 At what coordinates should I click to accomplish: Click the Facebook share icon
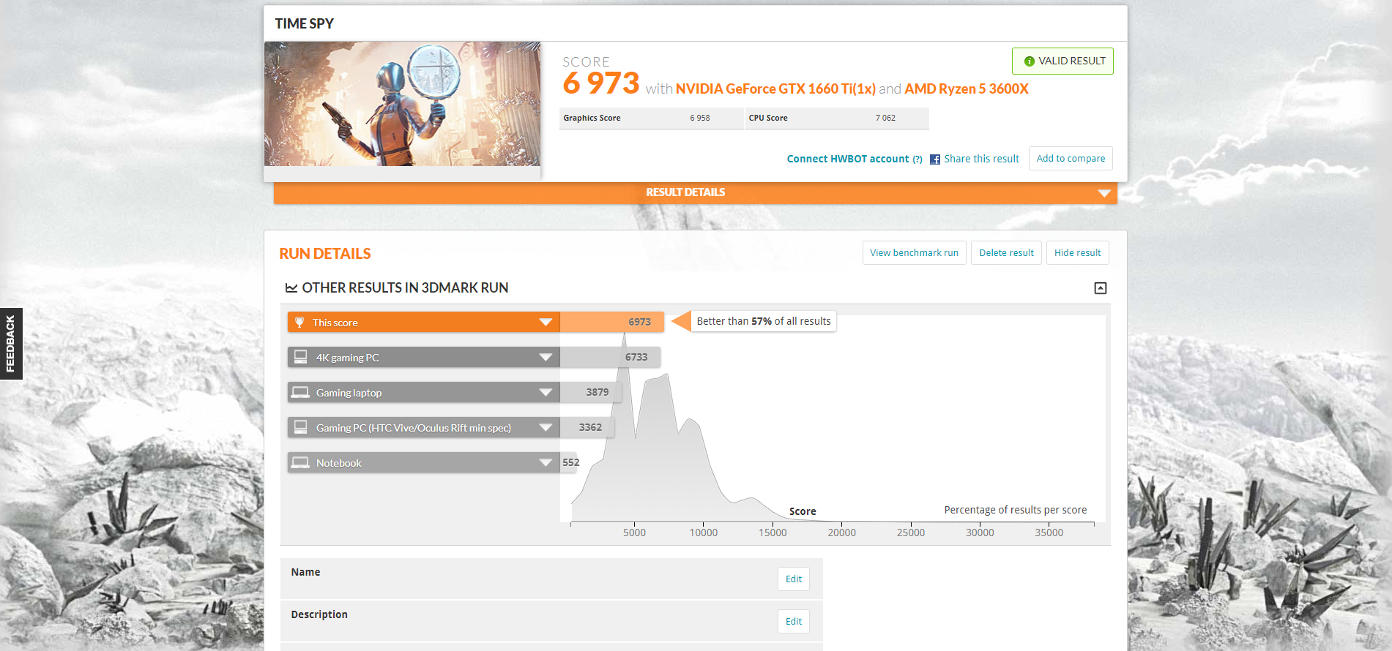pos(935,159)
